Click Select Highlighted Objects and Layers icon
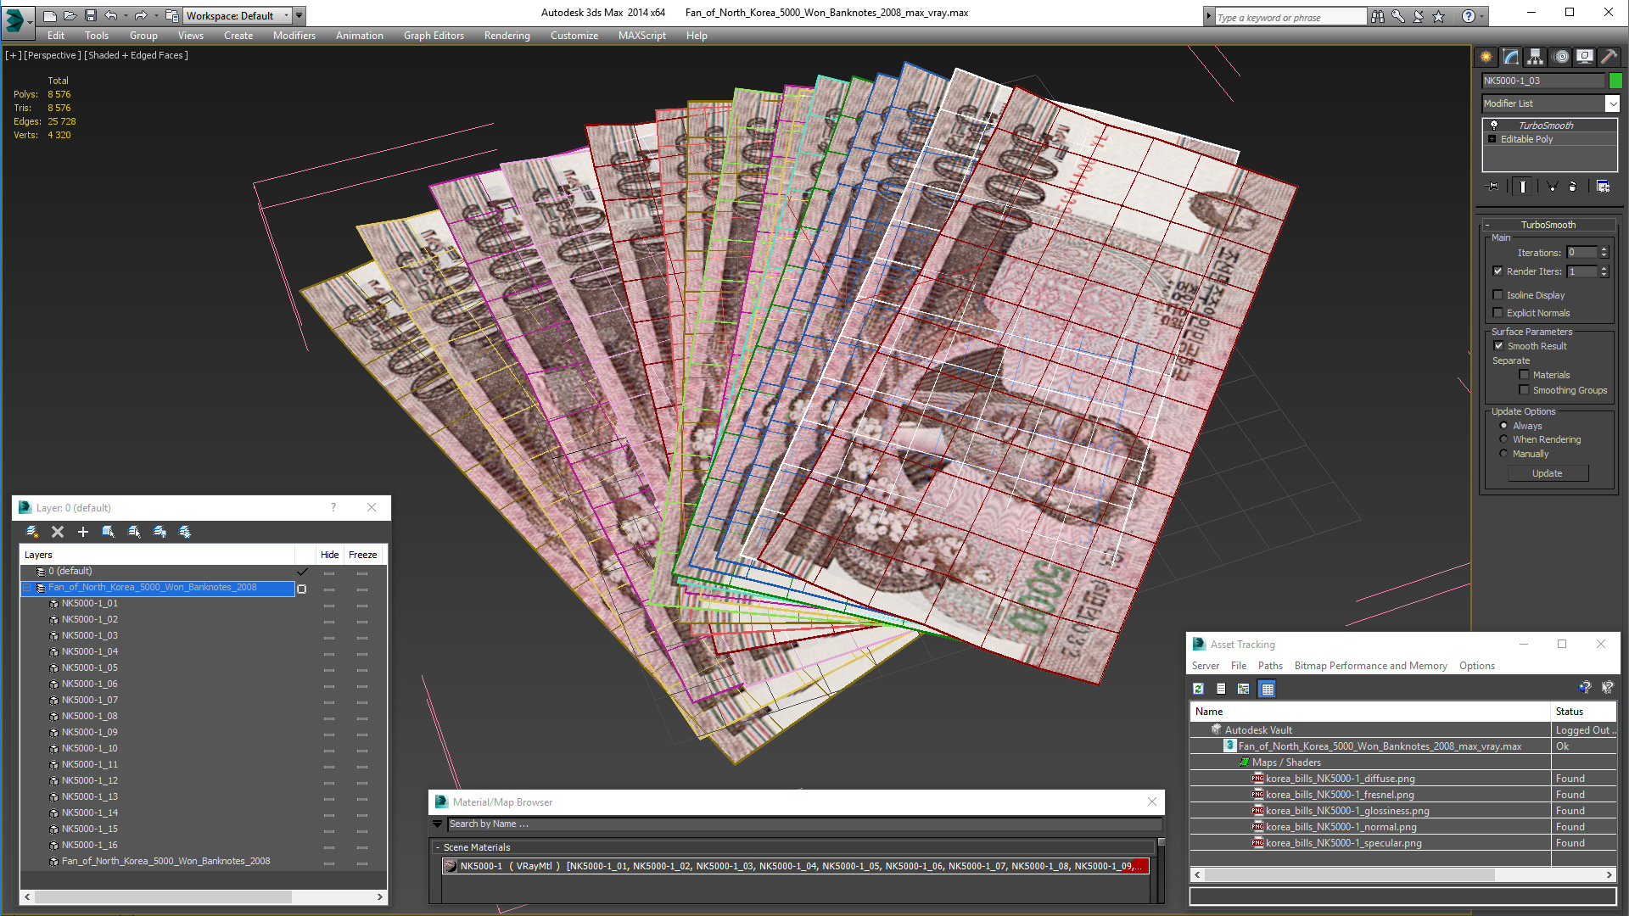 coord(109,532)
